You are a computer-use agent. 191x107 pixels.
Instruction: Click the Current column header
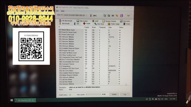(87, 27)
